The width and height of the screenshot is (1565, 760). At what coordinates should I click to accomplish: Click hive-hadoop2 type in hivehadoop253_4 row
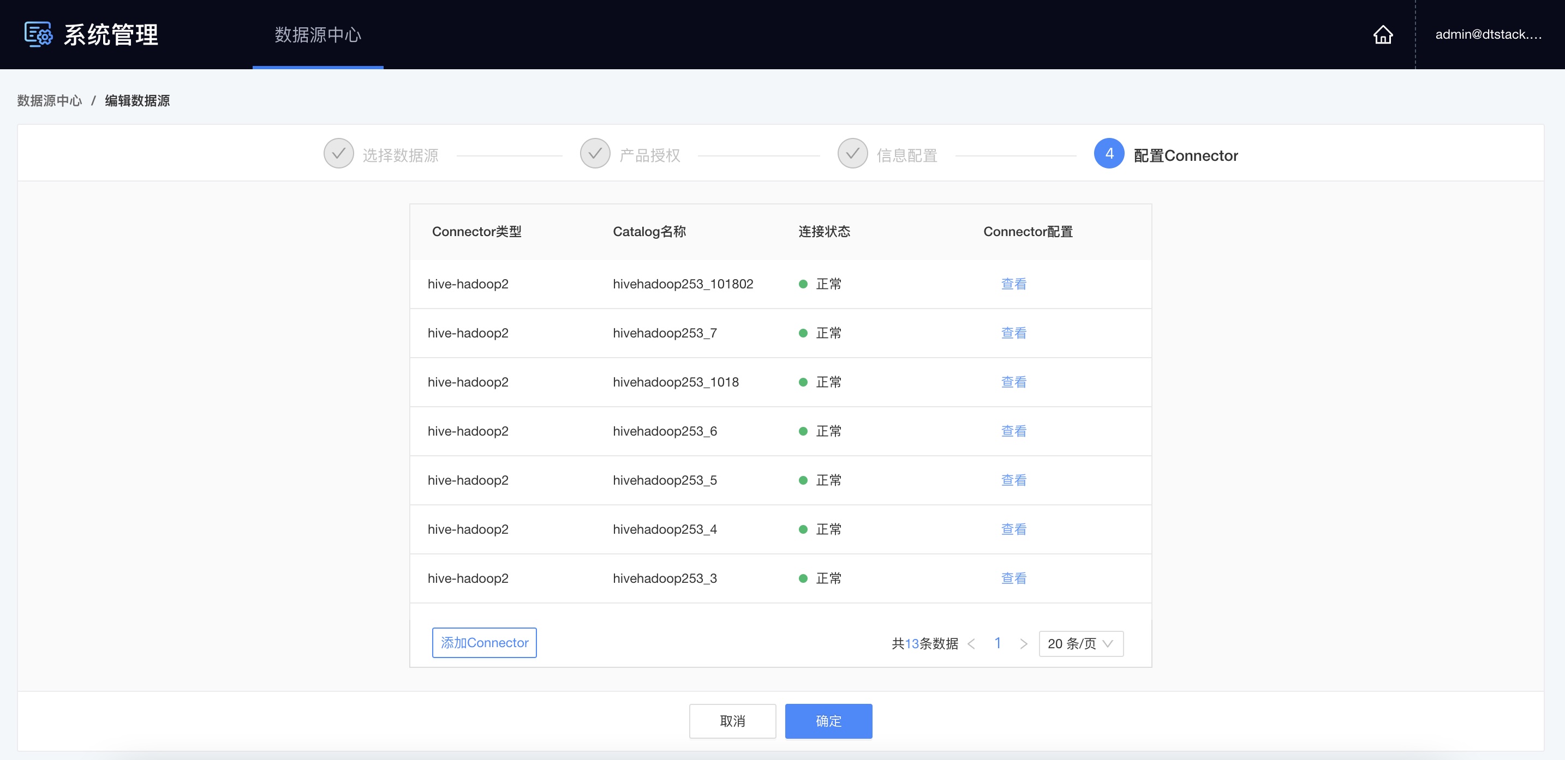click(468, 530)
